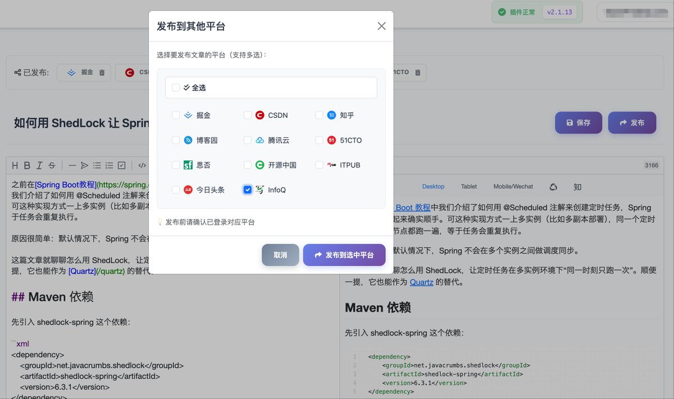The width and height of the screenshot is (674, 399).
Task: Uncheck the InfoQ platform checkbox
Action: tap(248, 190)
